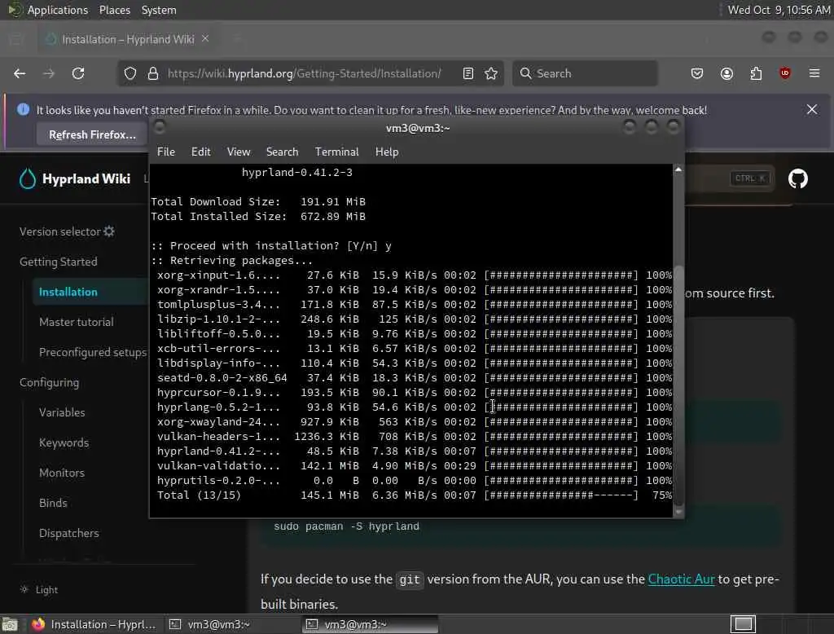Dismiss the Firefox refresh notification bar

point(812,110)
